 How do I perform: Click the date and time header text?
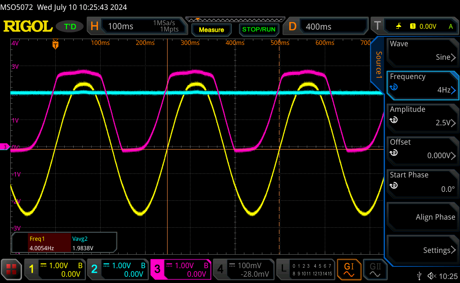coord(82,7)
